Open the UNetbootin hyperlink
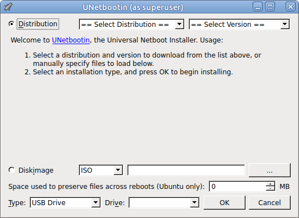This screenshot has height=218, width=299. 71,40
